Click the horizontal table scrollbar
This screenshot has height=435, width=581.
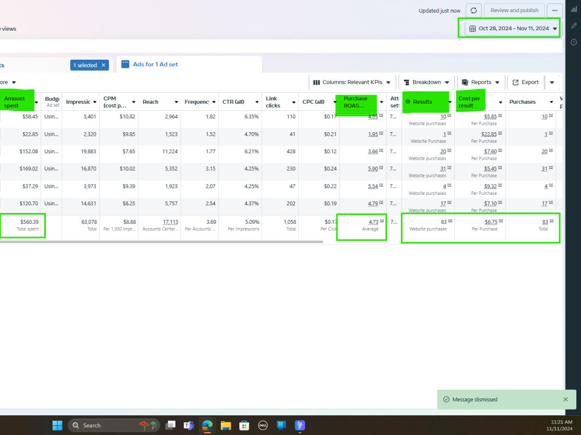click(161, 242)
